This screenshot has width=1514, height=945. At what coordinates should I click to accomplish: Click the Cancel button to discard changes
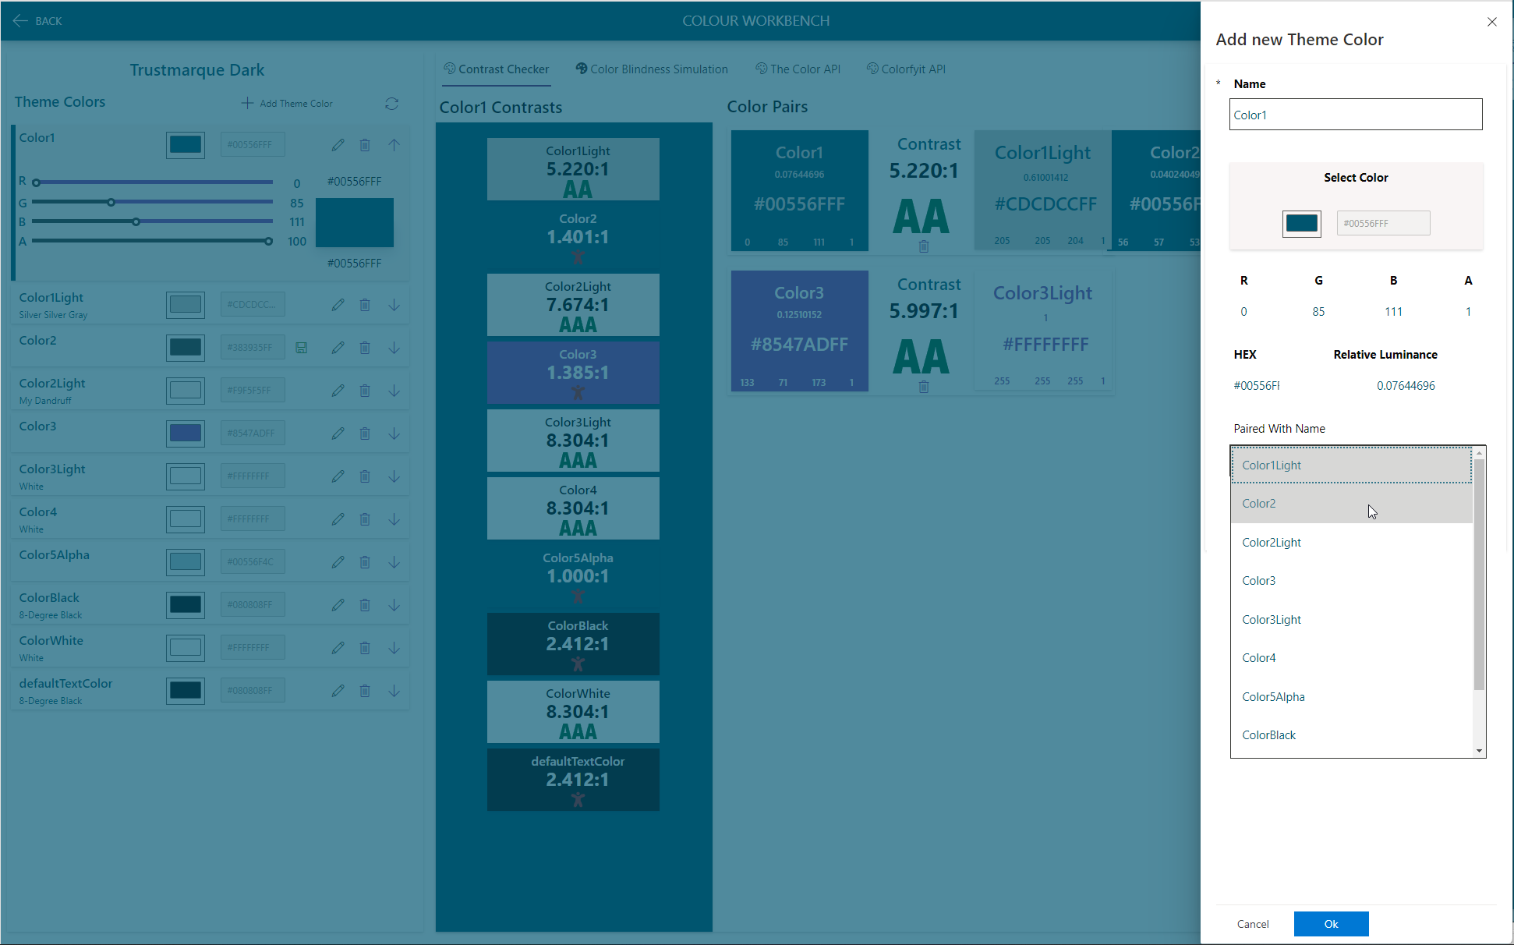[x=1253, y=922]
